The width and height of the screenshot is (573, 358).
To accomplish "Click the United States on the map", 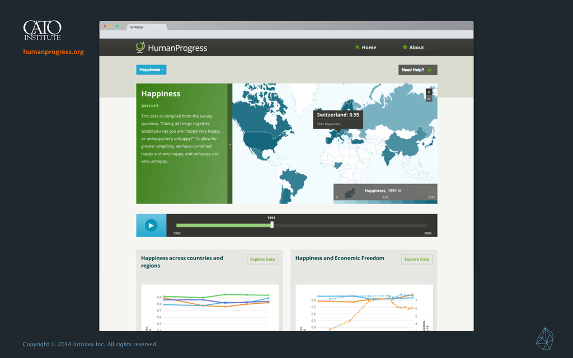I will click(x=260, y=140).
